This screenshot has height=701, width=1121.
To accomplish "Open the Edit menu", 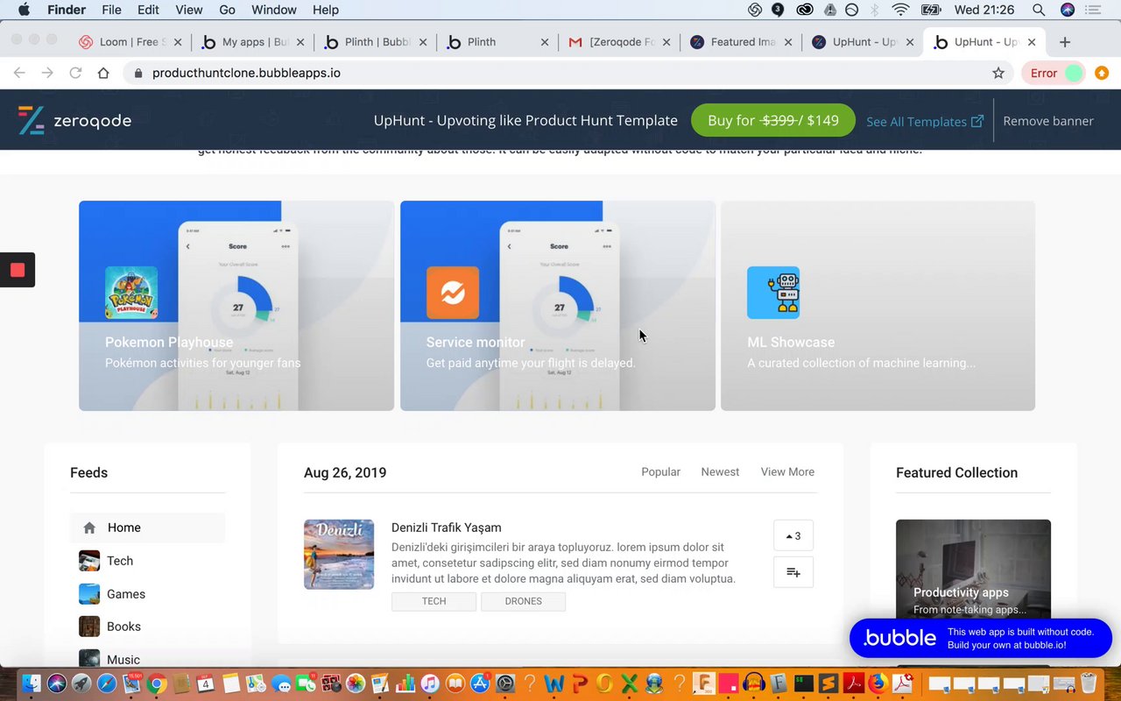I will pos(148,10).
